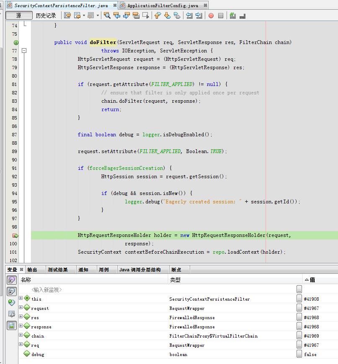Open 通知 (Notifications) tab
The height and width of the screenshot is (364, 338).
83,270
